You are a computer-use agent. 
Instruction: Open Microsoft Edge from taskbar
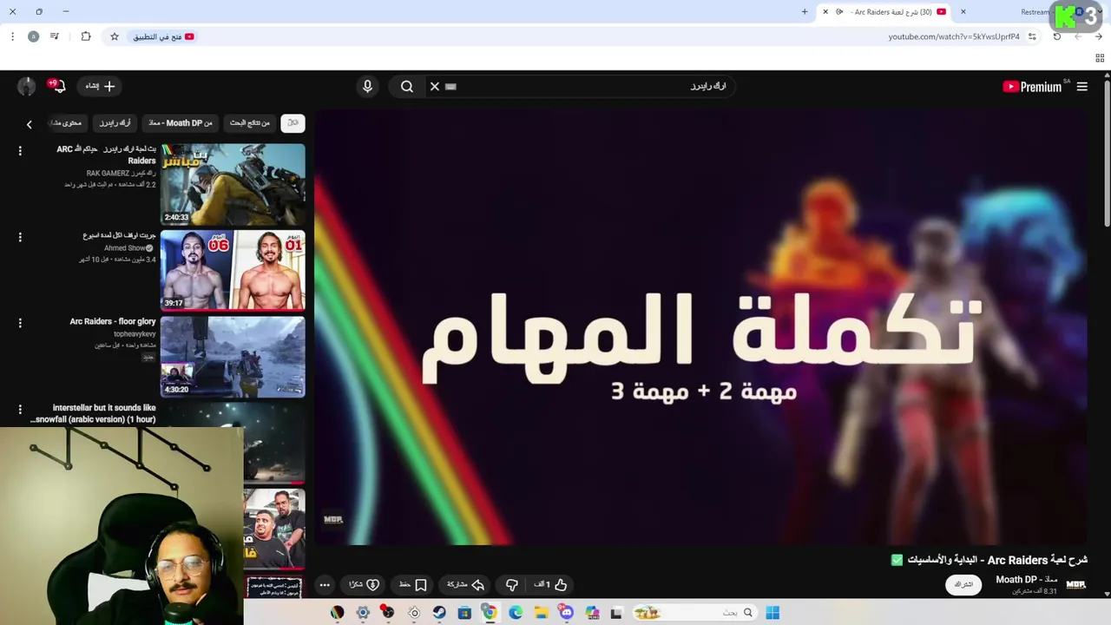516,613
